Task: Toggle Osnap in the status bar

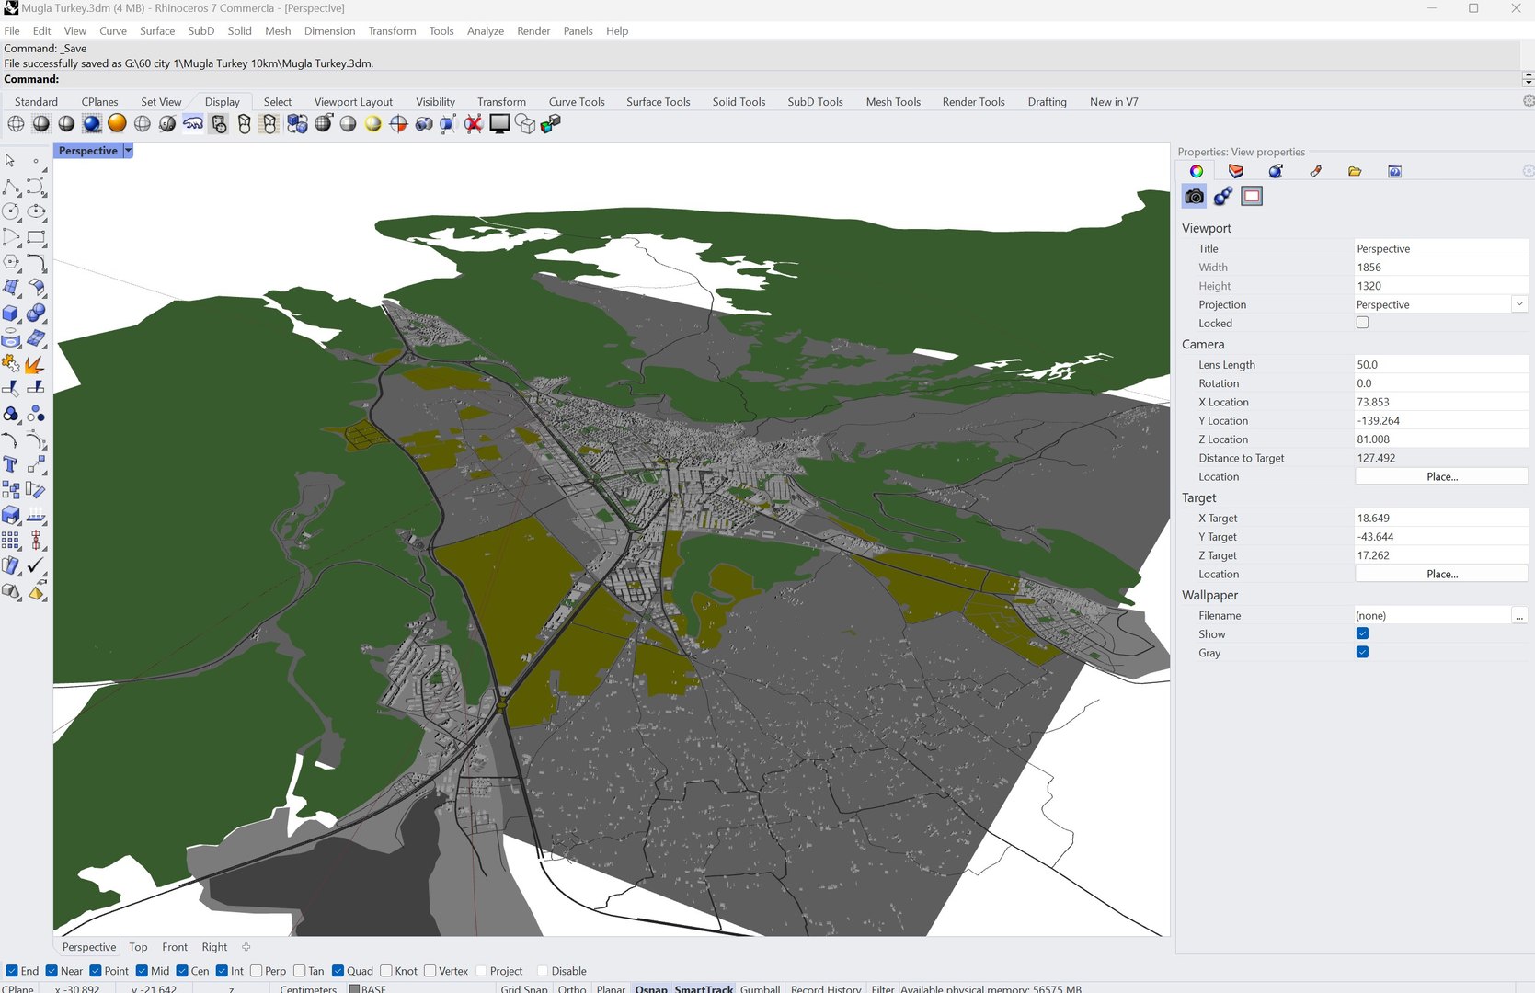Action: [651, 988]
